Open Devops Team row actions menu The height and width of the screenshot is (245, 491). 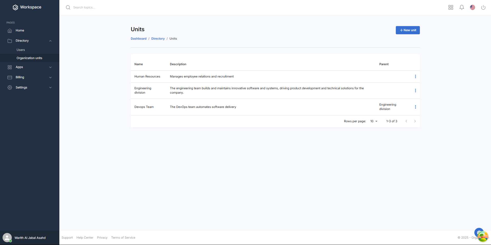click(415, 107)
